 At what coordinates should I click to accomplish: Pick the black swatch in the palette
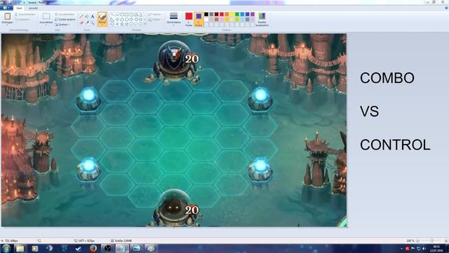click(206, 14)
